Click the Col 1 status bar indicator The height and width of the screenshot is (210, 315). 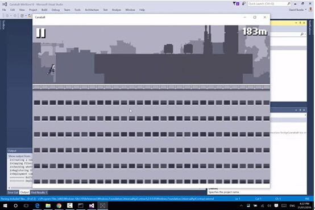(258, 199)
